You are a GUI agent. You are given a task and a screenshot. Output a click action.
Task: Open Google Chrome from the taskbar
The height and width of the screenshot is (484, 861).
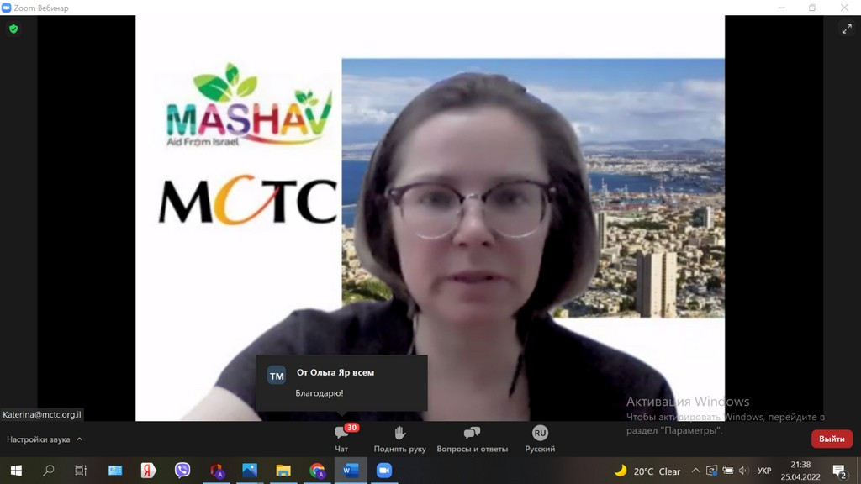[x=317, y=471]
